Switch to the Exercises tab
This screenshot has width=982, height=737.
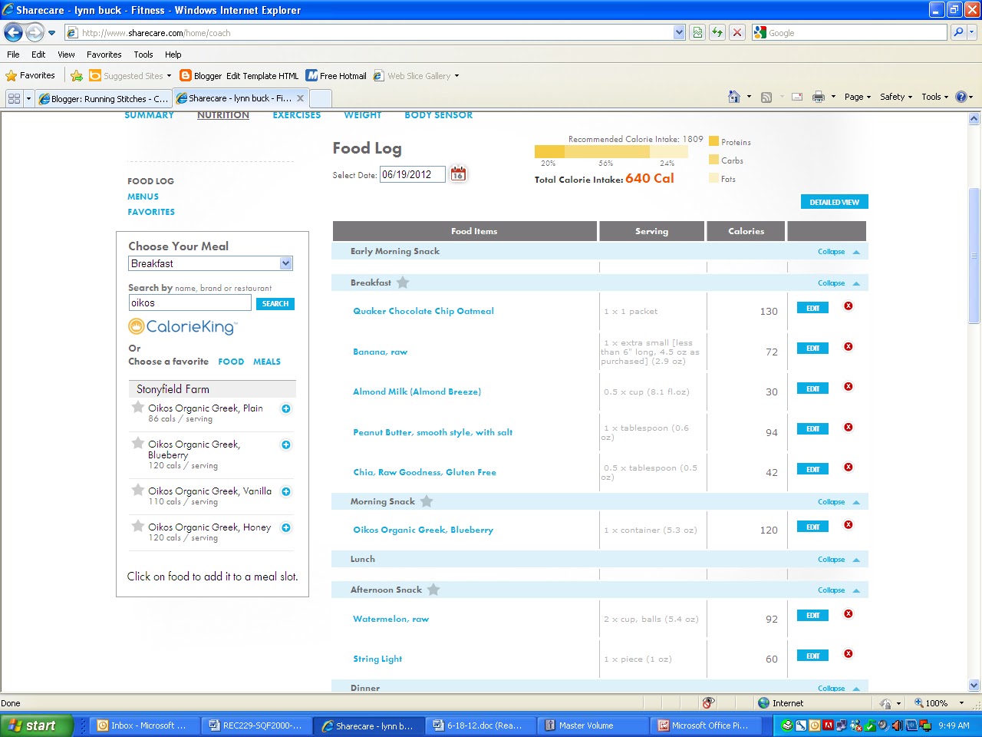click(x=297, y=115)
